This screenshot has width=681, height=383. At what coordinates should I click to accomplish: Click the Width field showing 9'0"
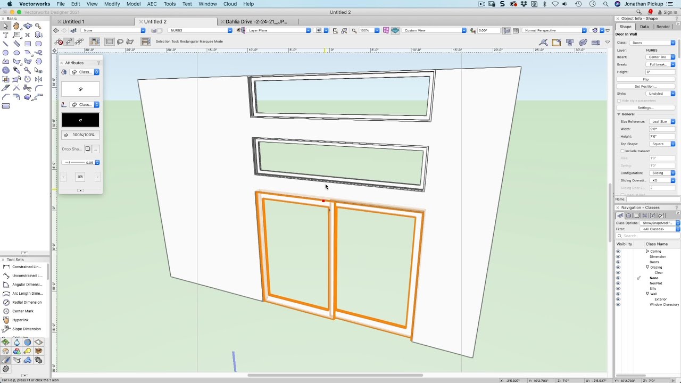click(662, 129)
